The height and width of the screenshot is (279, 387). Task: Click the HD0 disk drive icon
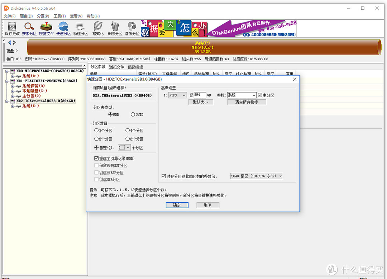pyautogui.click(x=12, y=71)
